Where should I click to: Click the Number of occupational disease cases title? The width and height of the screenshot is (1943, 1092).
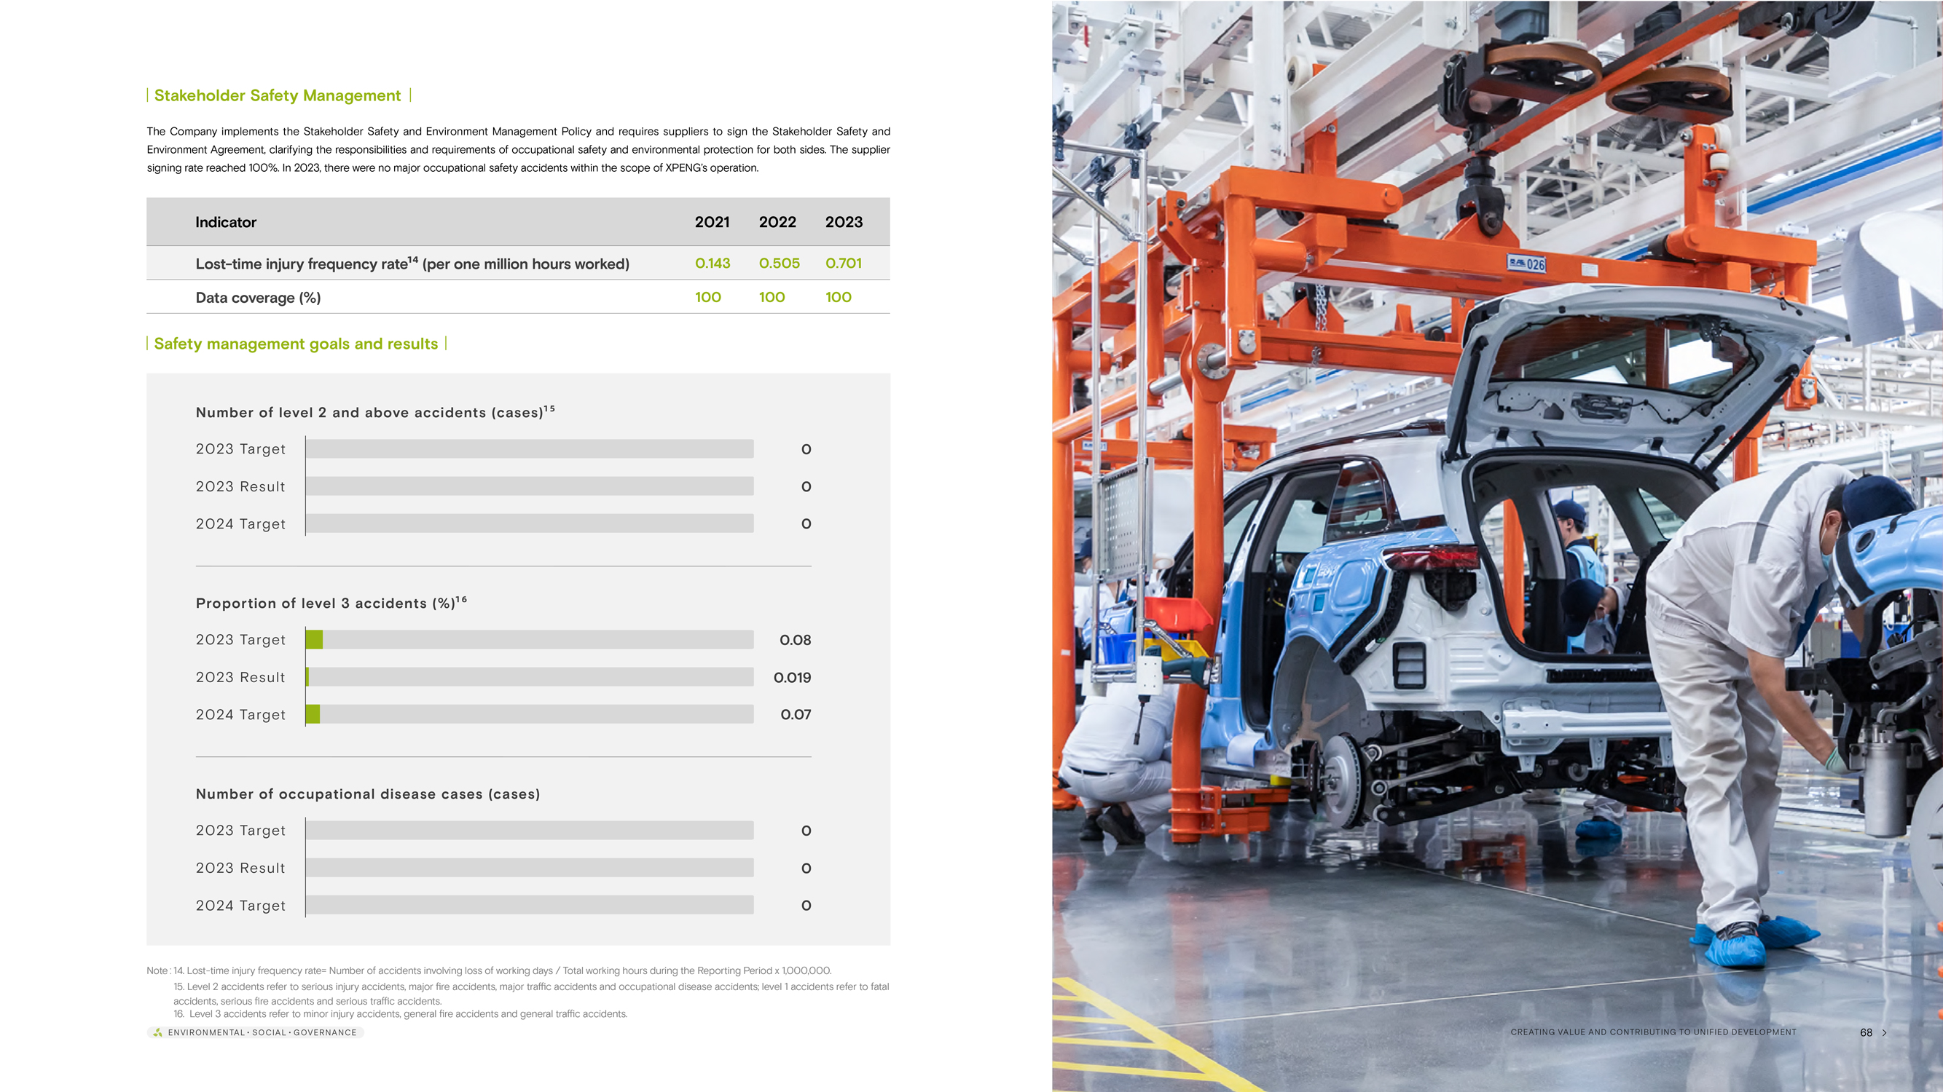coord(367,794)
